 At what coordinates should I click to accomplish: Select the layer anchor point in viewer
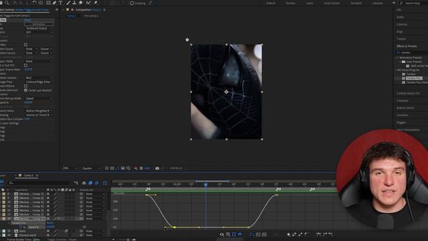coord(226,92)
